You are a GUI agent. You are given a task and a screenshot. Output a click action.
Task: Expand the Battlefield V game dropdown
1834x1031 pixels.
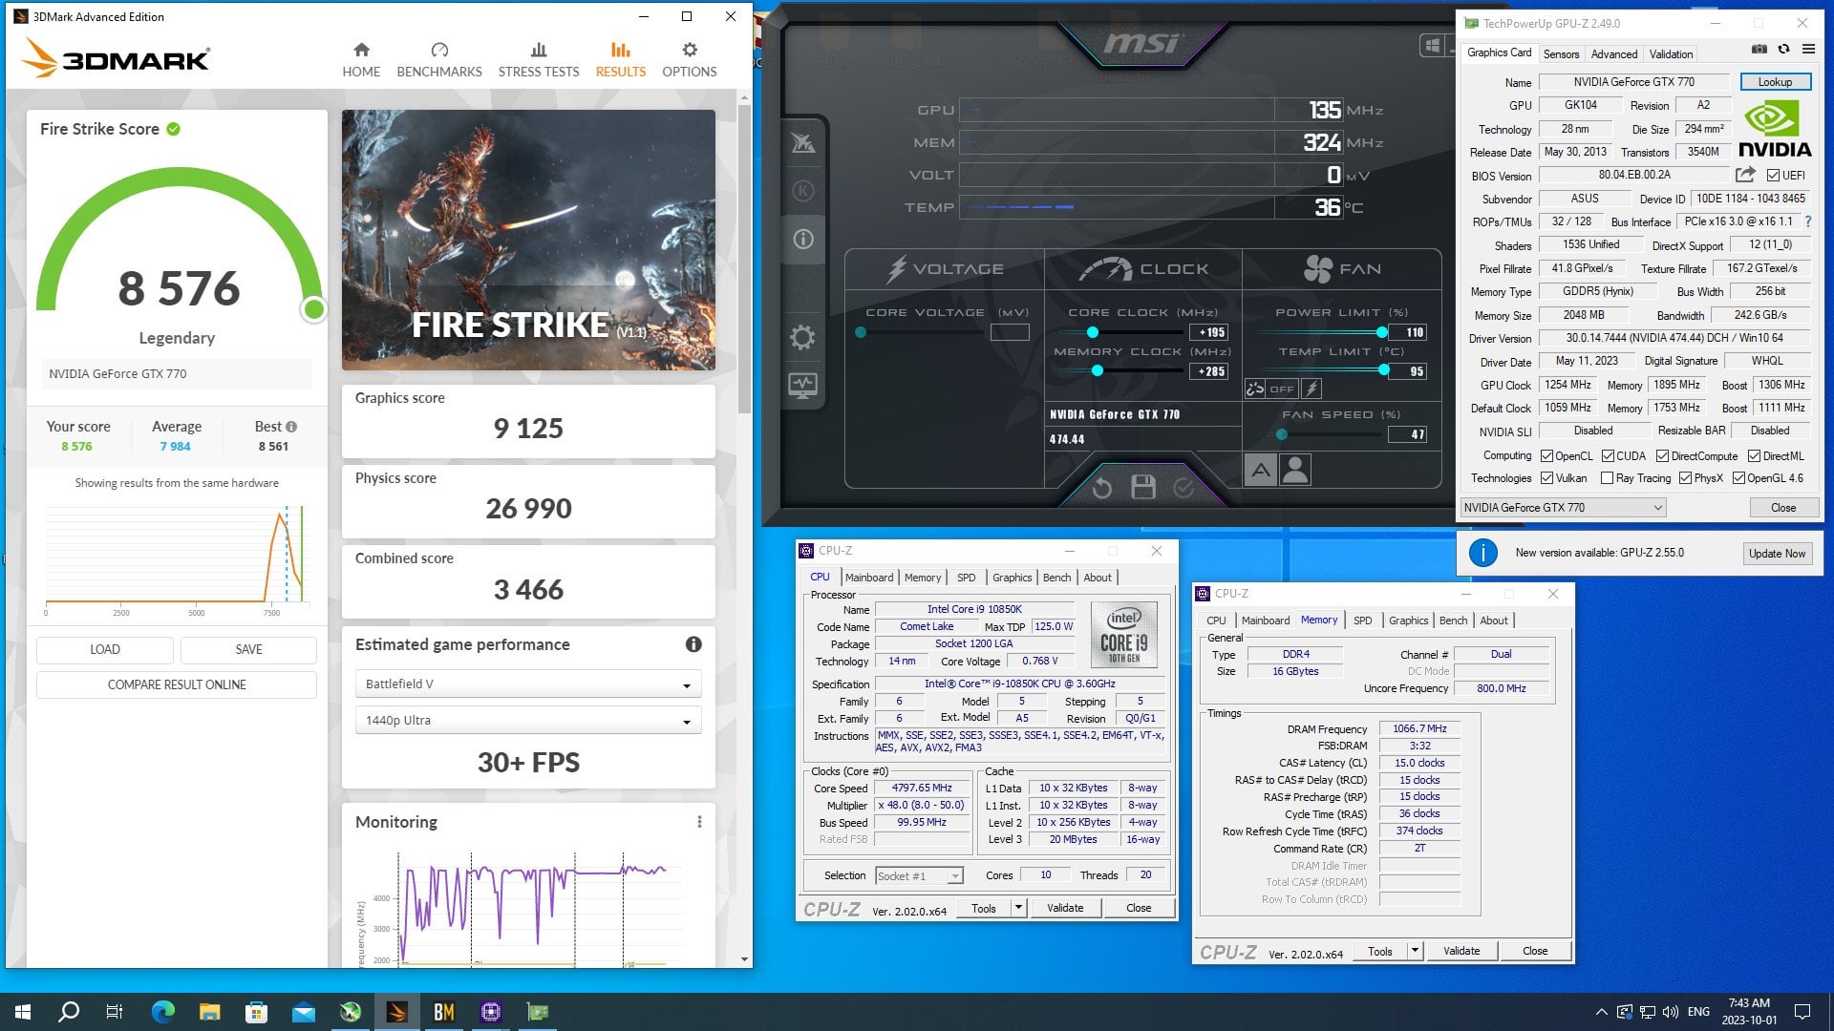pyautogui.click(x=528, y=684)
